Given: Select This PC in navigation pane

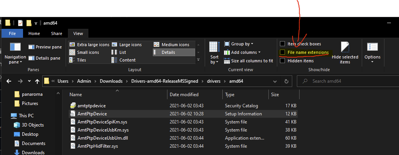Looking at the screenshot, I should (x=22, y=116).
